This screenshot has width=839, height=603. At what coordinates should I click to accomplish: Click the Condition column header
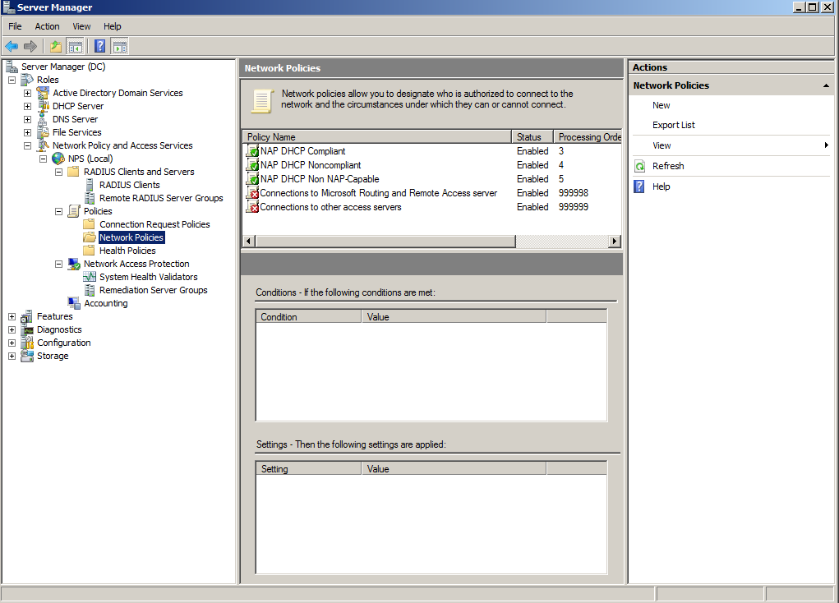(309, 317)
